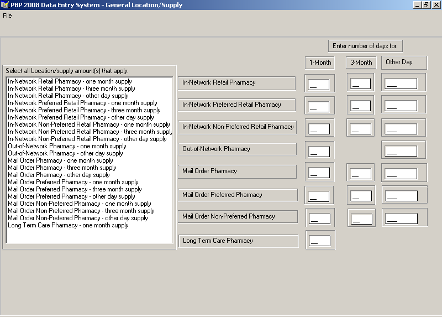Image resolution: width=442 pixels, height=317 pixels.
Task: Click Mail Order Preferred Pharmacy Other Day field
Action: pos(402,196)
